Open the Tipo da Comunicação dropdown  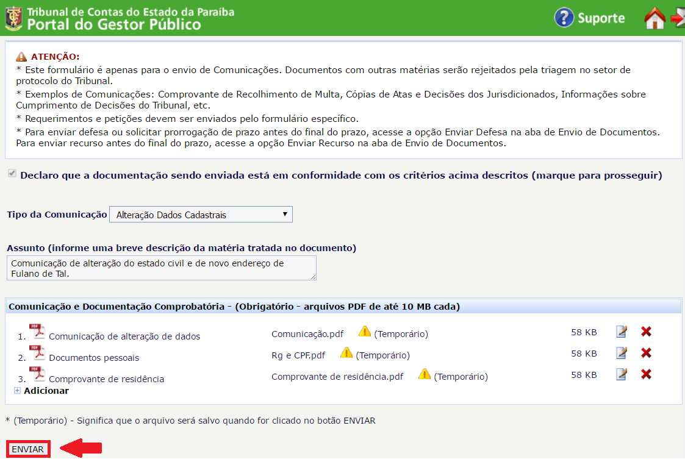click(x=201, y=215)
